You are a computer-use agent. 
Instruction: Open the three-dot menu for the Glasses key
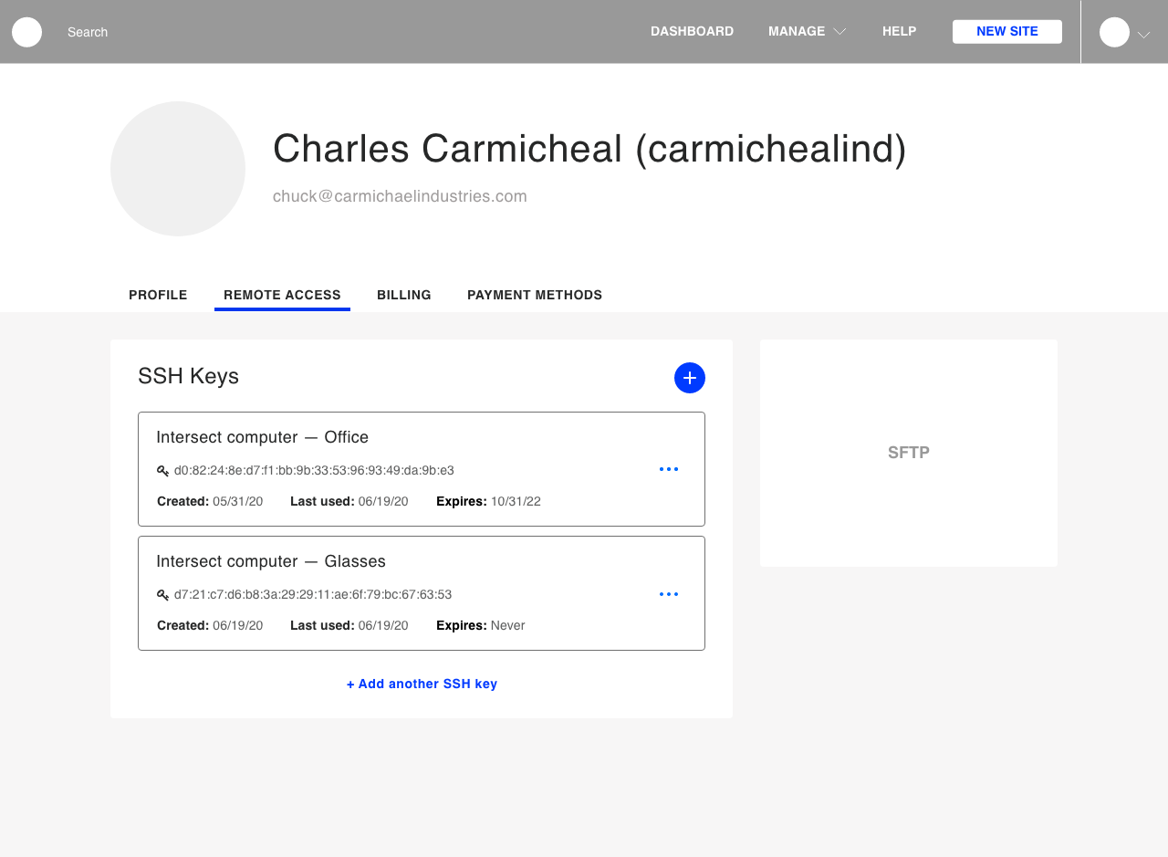pyautogui.click(x=669, y=594)
